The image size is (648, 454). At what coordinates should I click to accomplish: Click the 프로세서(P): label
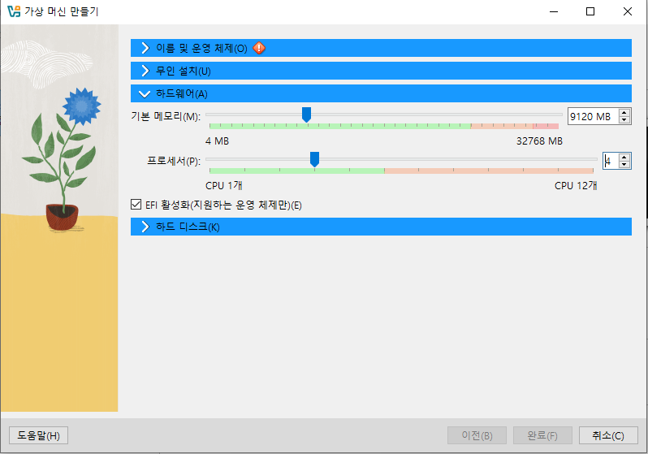[x=174, y=161]
